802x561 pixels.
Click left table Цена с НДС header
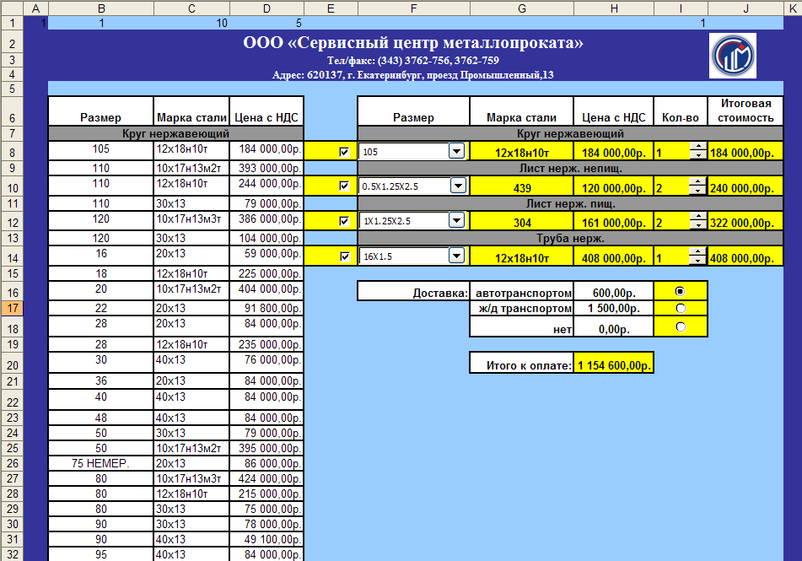point(266,111)
